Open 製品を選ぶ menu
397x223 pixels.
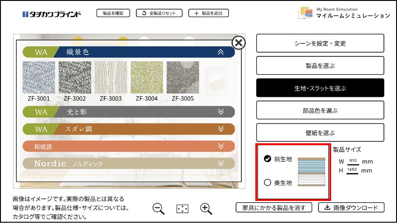tap(320, 66)
